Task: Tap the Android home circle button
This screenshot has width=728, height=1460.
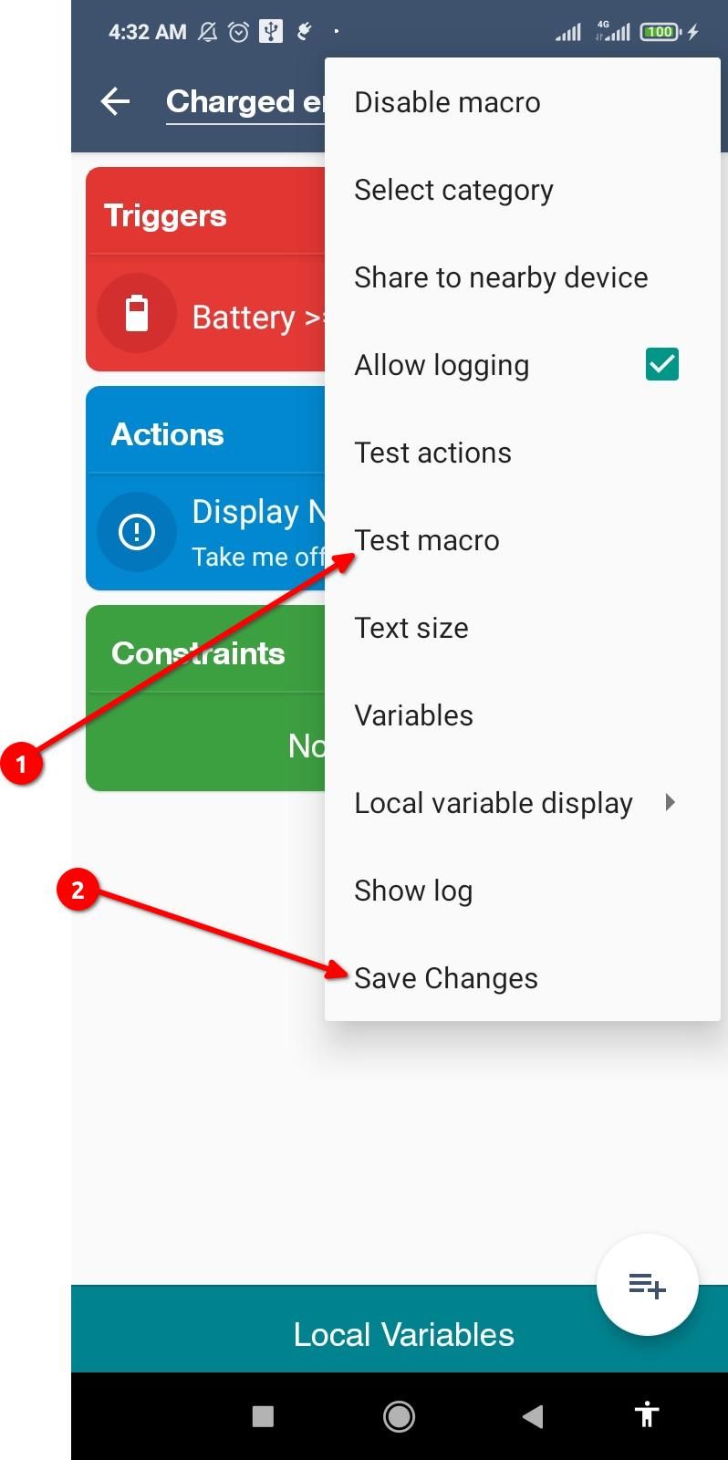Action: pyautogui.click(x=399, y=1416)
